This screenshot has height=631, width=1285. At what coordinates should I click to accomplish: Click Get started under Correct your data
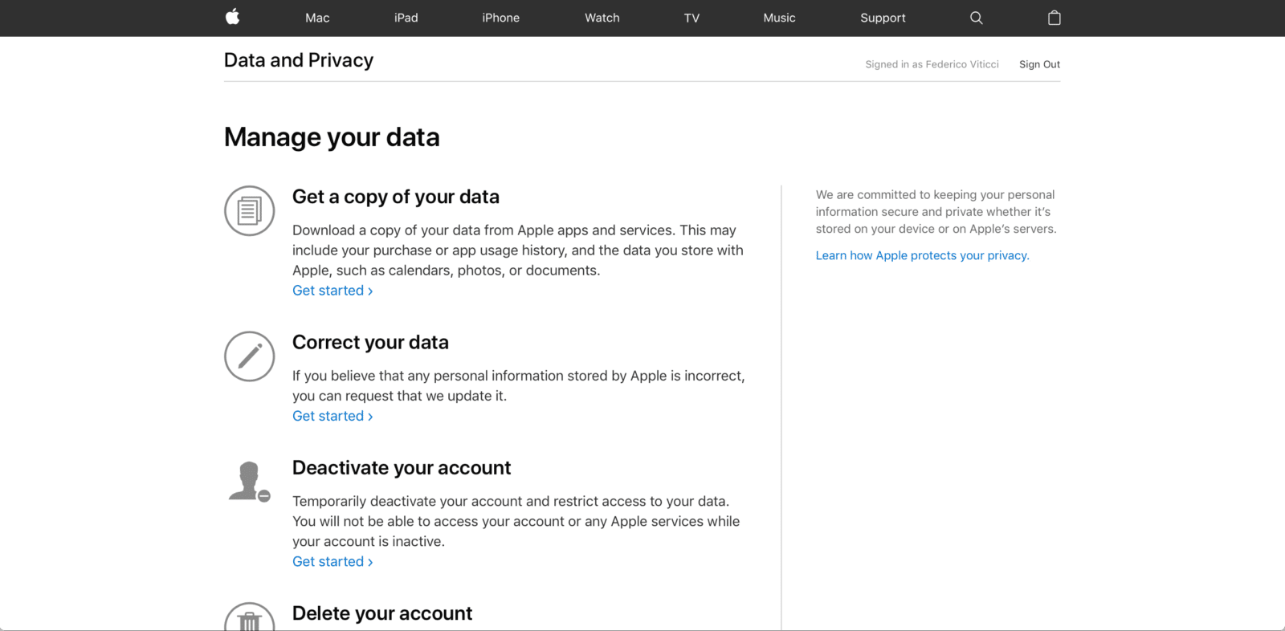pos(332,416)
